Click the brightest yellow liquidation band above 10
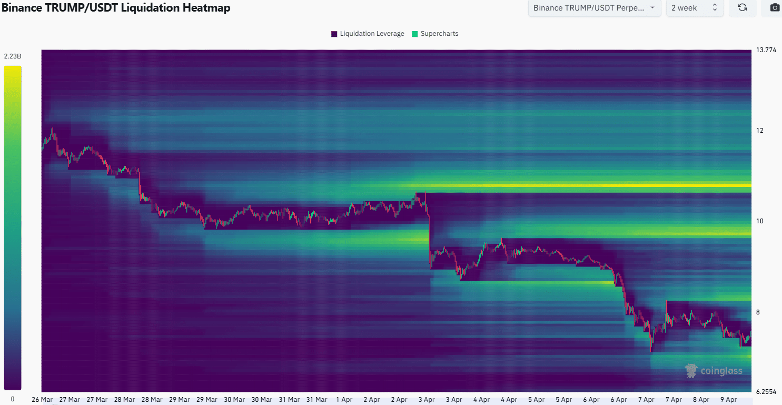 click(579, 185)
